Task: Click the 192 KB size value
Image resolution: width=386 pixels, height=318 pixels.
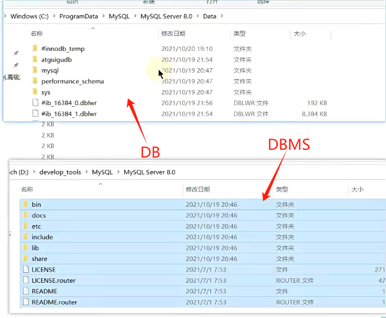Action: point(317,103)
